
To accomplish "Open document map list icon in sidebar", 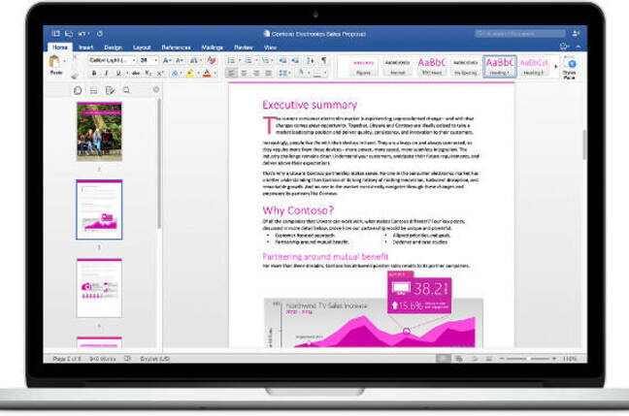I will pos(93,90).
